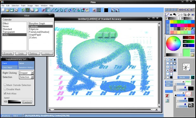The width and height of the screenshot is (196, 118).
Task: Open the File menu
Action: point(3,6)
